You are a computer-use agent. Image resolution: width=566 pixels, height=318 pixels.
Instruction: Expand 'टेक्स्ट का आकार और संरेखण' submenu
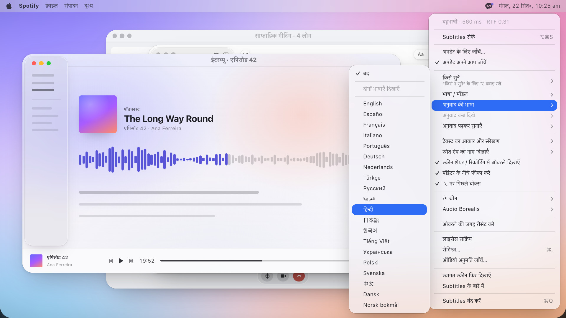click(x=494, y=141)
